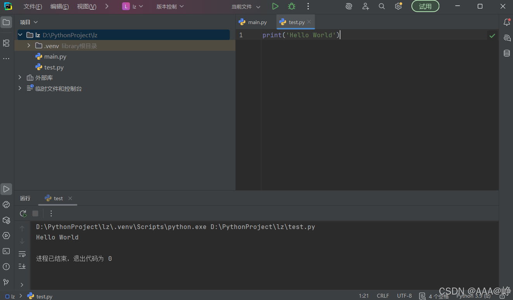Viewport: 513px width, 300px height.
Task: Click the green Run button in toolbar
Action: pos(275,6)
